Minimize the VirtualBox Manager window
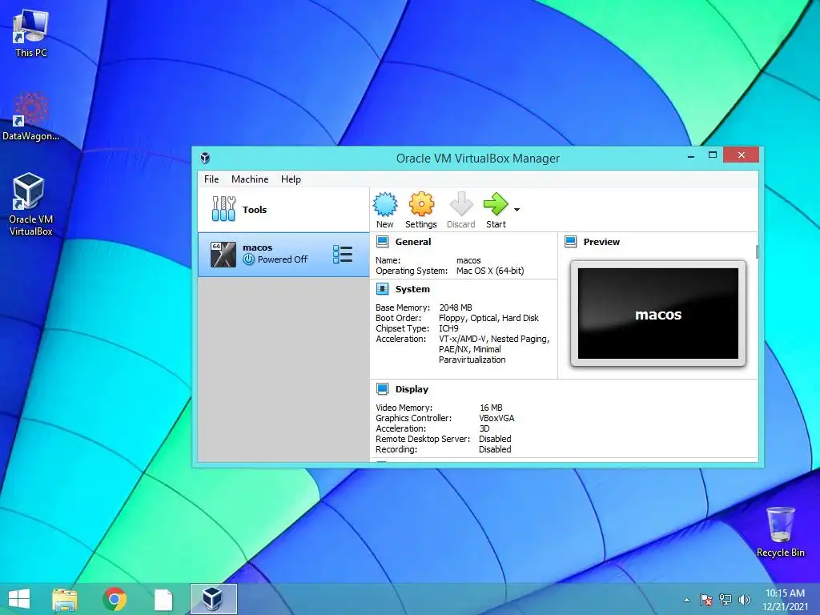The height and width of the screenshot is (615, 820). point(691,156)
